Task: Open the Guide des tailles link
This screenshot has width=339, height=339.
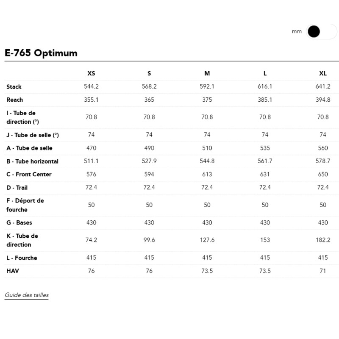Action: (27, 295)
